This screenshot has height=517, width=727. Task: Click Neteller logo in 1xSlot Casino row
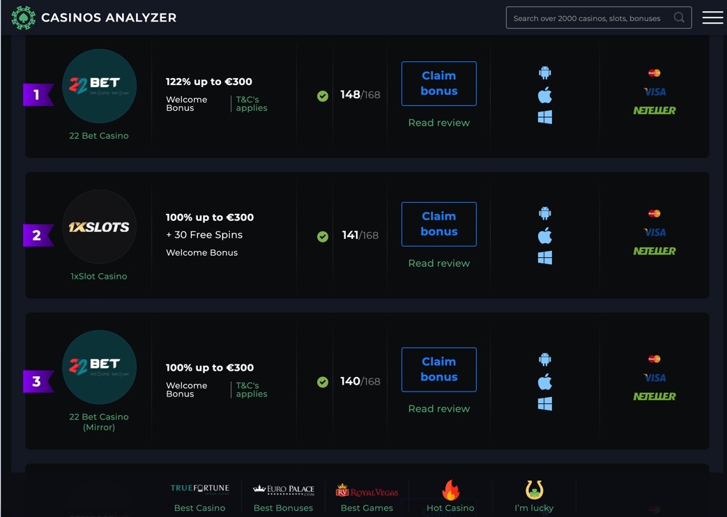coord(655,251)
